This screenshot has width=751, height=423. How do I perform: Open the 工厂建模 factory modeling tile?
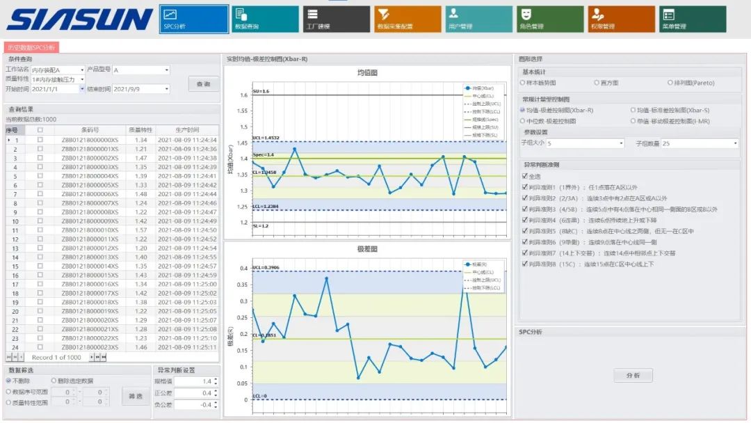point(337,19)
